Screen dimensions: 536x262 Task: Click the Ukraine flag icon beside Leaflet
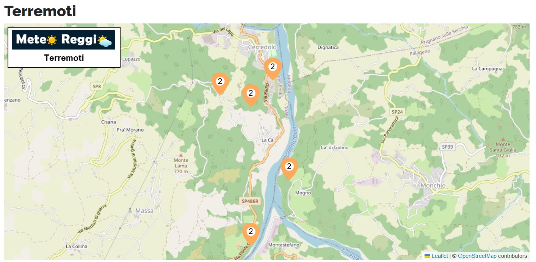[427, 256]
